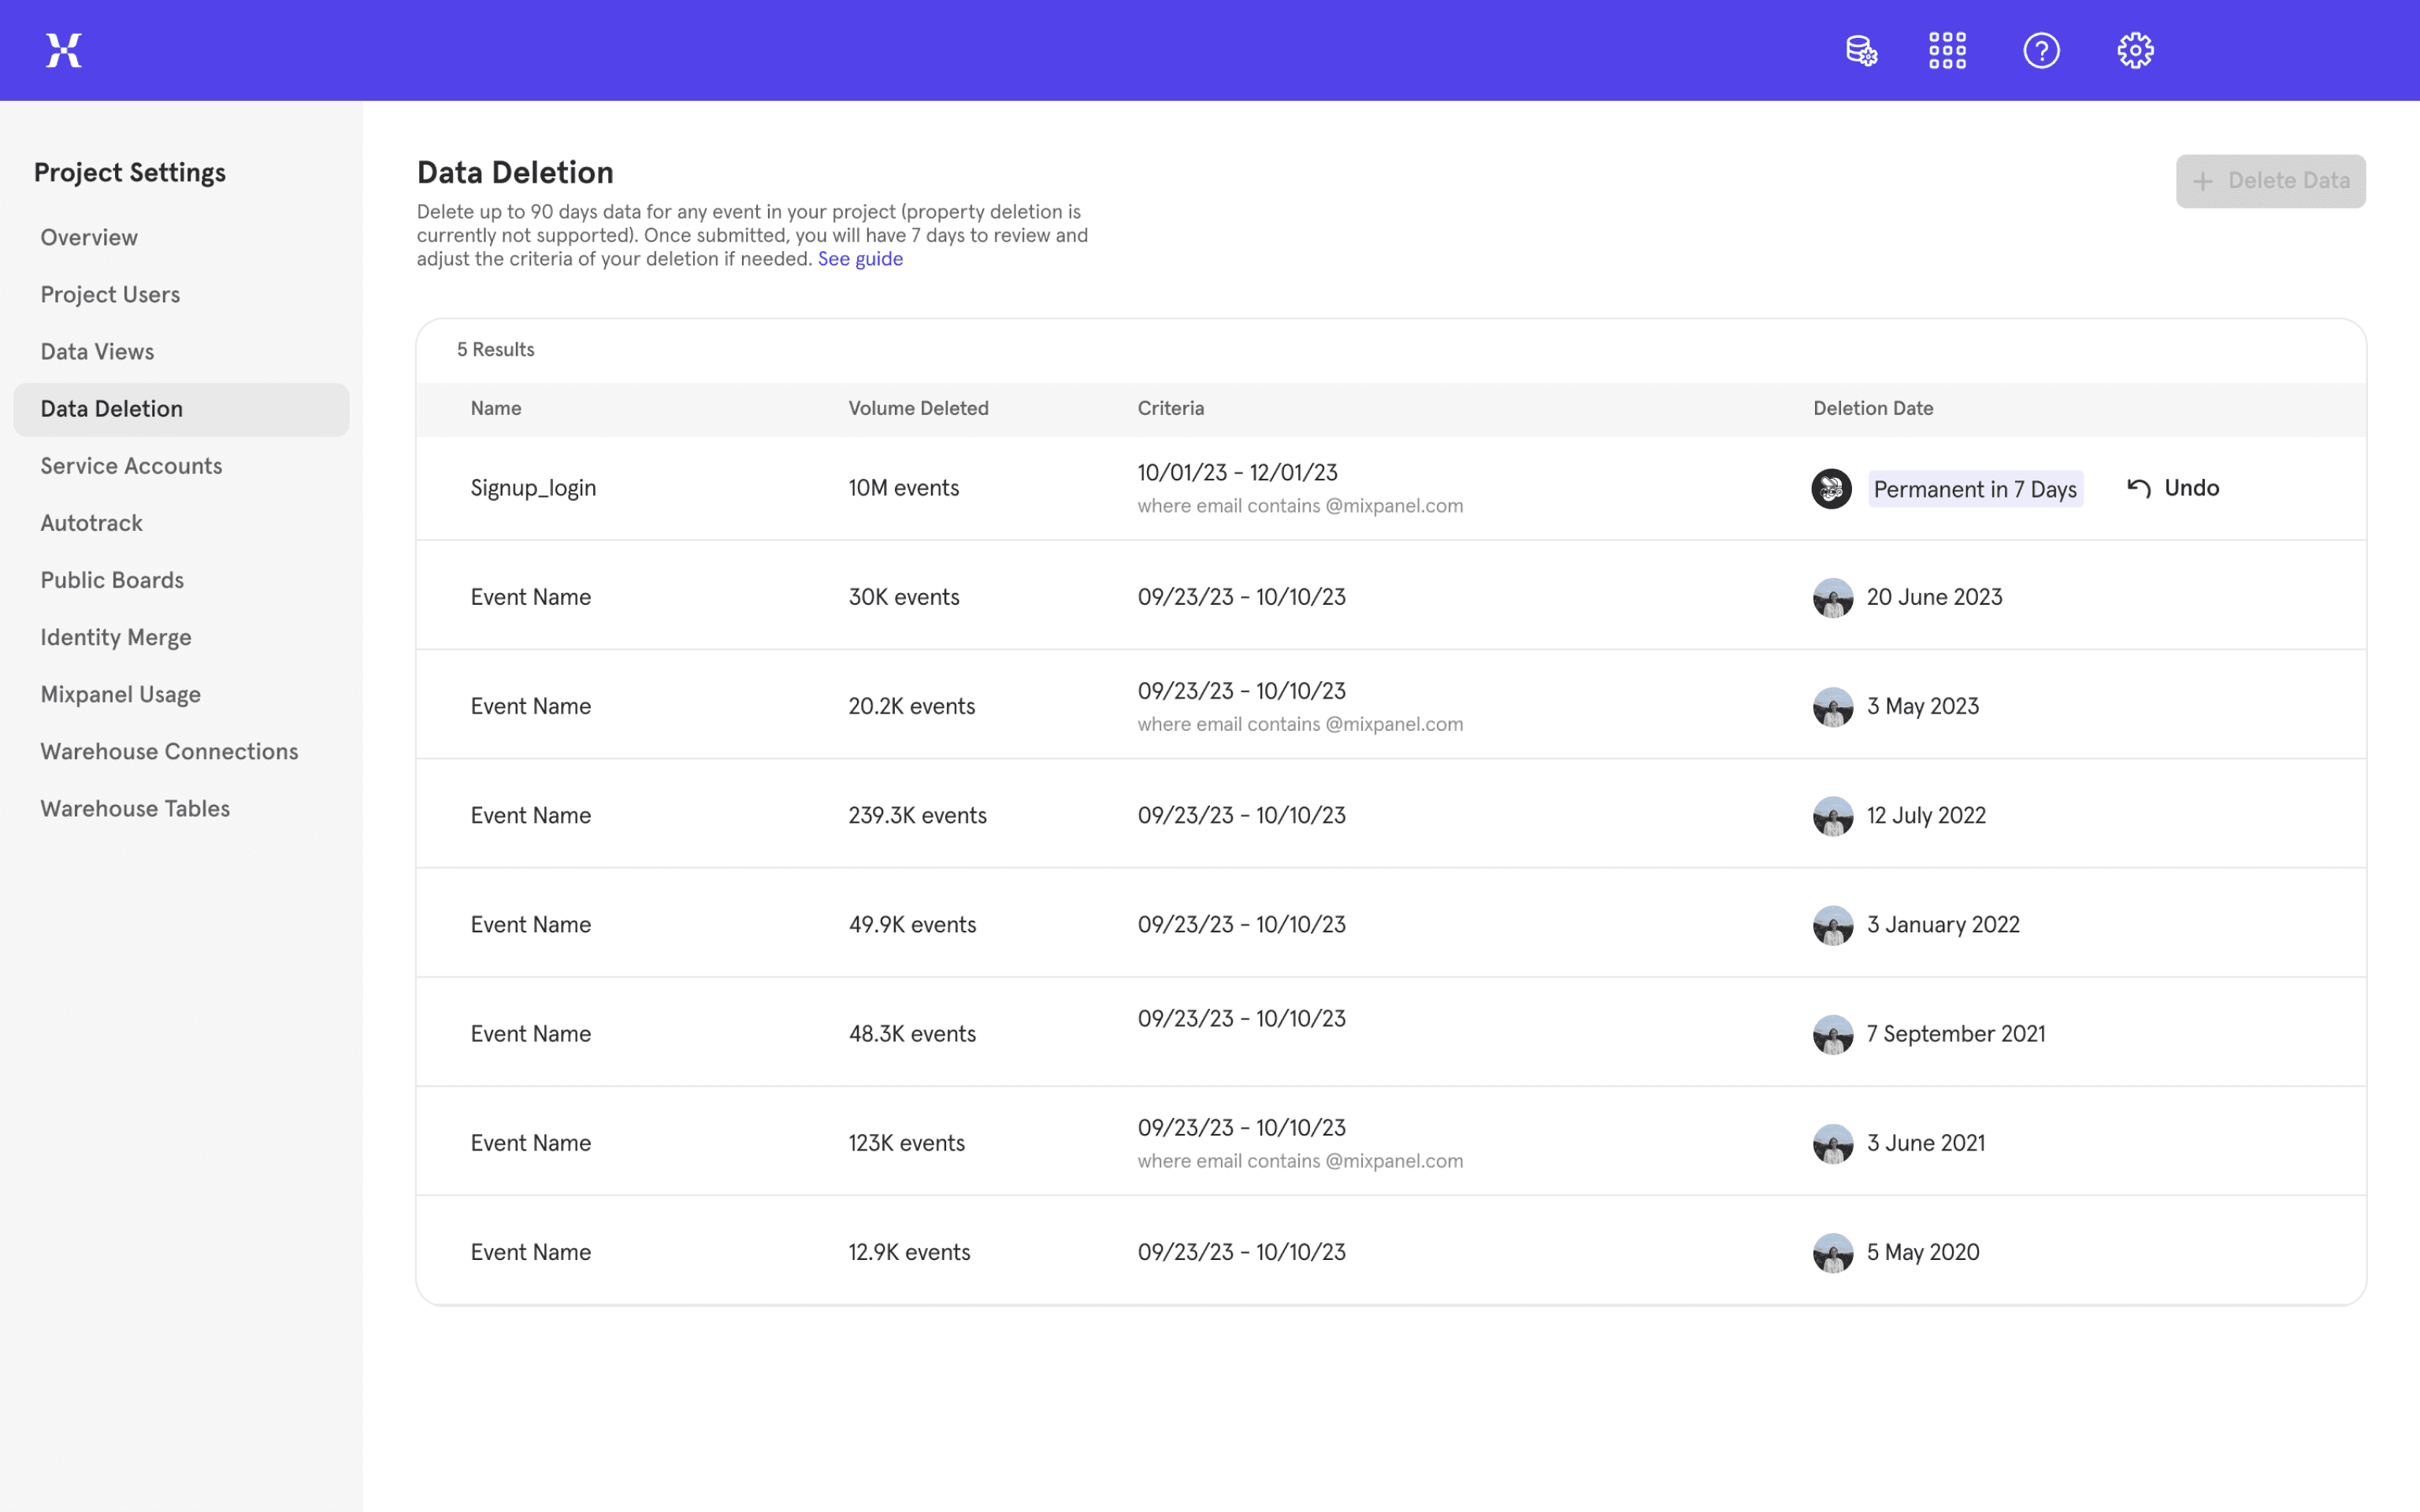The width and height of the screenshot is (2420, 1512).
Task: Open the help question mark icon
Action: click(x=2041, y=50)
